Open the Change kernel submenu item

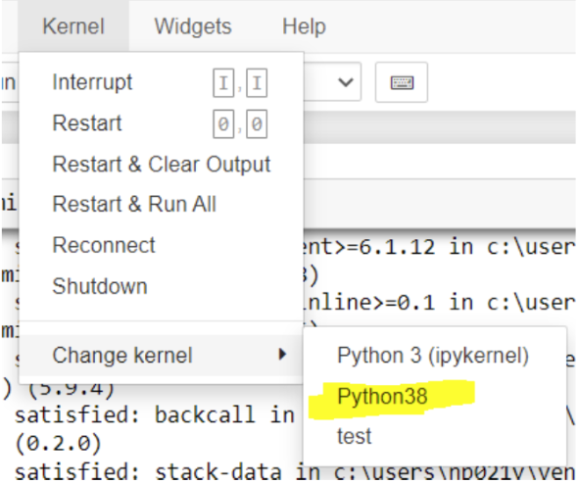click(161, 355)
